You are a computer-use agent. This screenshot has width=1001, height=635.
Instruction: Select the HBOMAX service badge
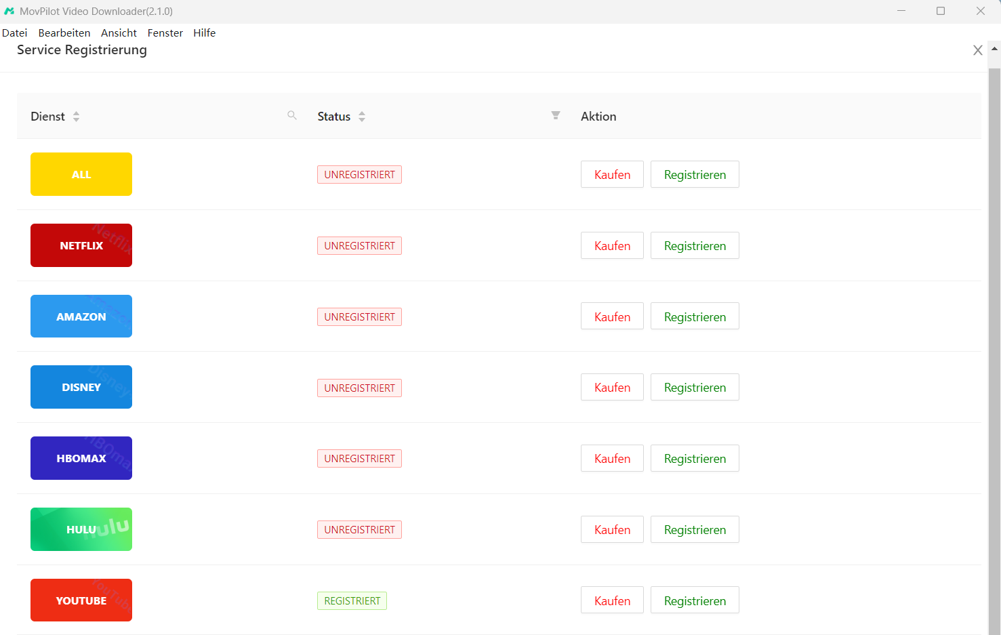[81, 458]
